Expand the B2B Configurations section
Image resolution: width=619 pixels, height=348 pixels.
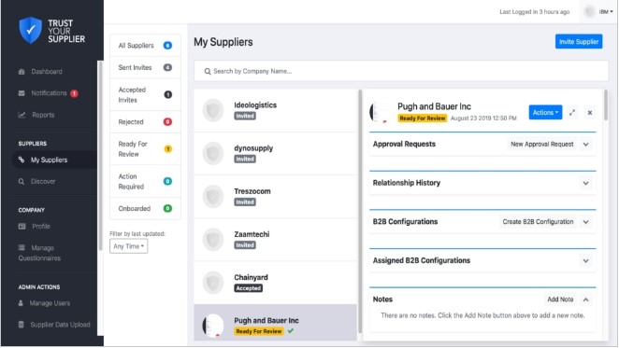pyautogui.click(x=586, y=222)
